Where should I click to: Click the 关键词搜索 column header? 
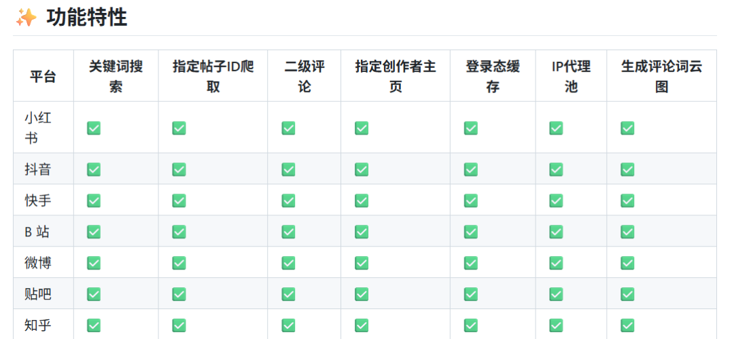click(x=116, y=76)
